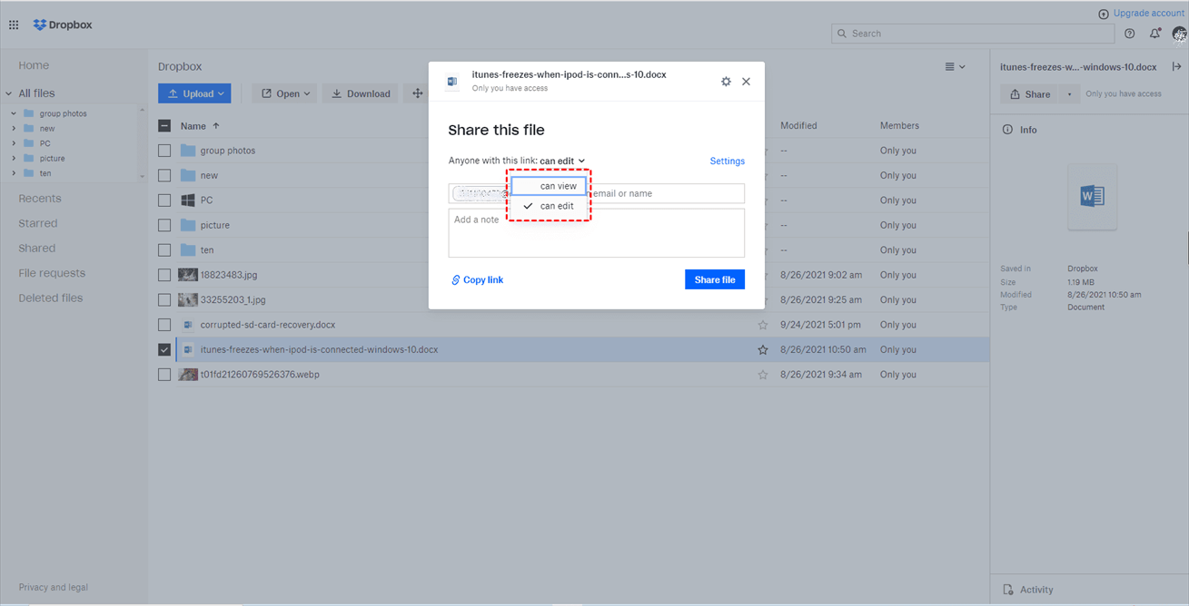This screenshot has width=1189, height=606.
Task: Open Recents in sidebar
Action: pyautogui.click(x=40, y=199)
